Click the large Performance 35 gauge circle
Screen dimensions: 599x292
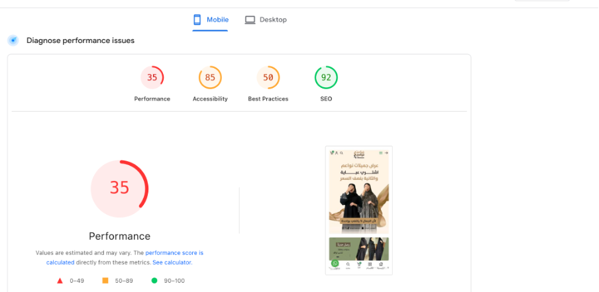pos(119,188)
